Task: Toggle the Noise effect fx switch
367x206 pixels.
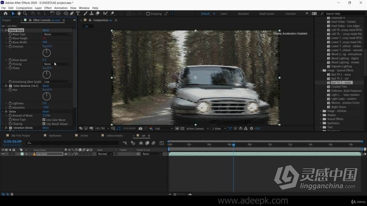Action: pos(6,111)
